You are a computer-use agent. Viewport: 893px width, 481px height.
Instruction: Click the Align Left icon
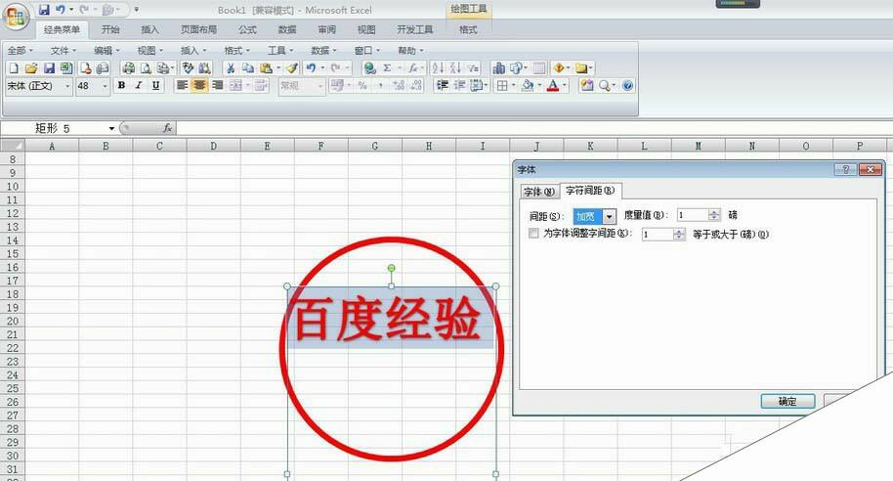pyautogui.click(x=183, y=85)
